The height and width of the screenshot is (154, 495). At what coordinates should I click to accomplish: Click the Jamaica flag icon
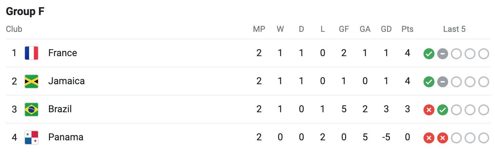[31, 81]
